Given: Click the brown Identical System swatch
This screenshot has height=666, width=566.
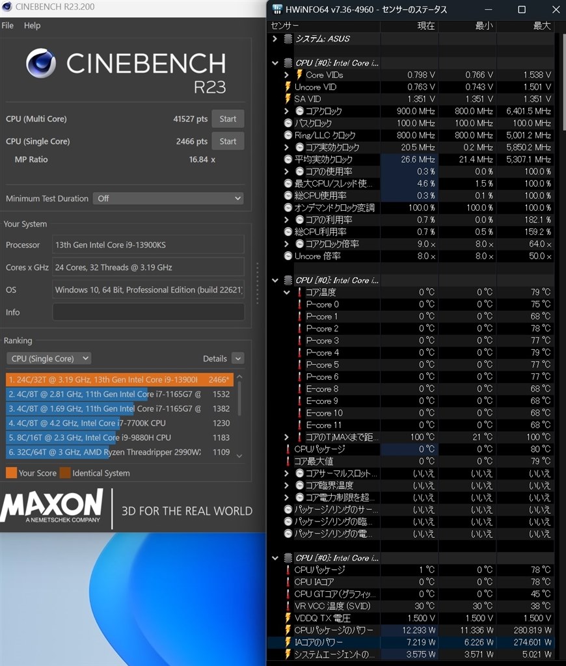Looking at the screenshot, I should [65, 473].
